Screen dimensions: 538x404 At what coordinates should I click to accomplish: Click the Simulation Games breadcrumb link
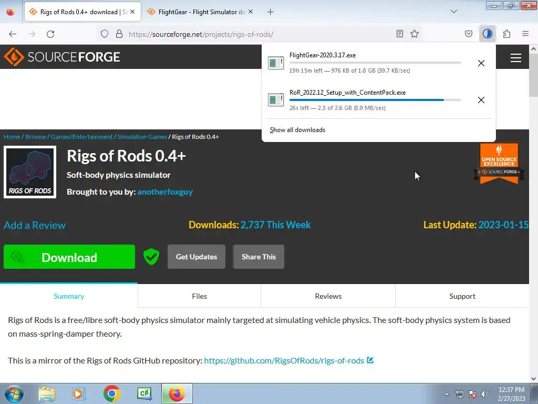pyautogui.click(x=142, y=137)
